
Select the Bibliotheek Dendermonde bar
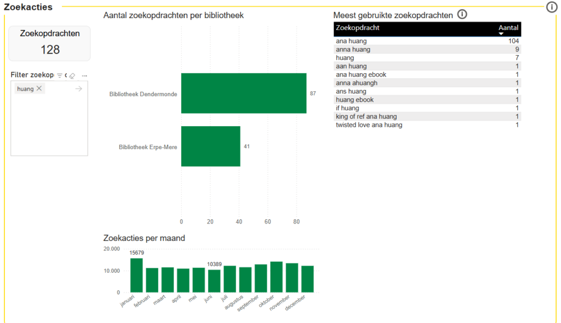coord(243,93)
